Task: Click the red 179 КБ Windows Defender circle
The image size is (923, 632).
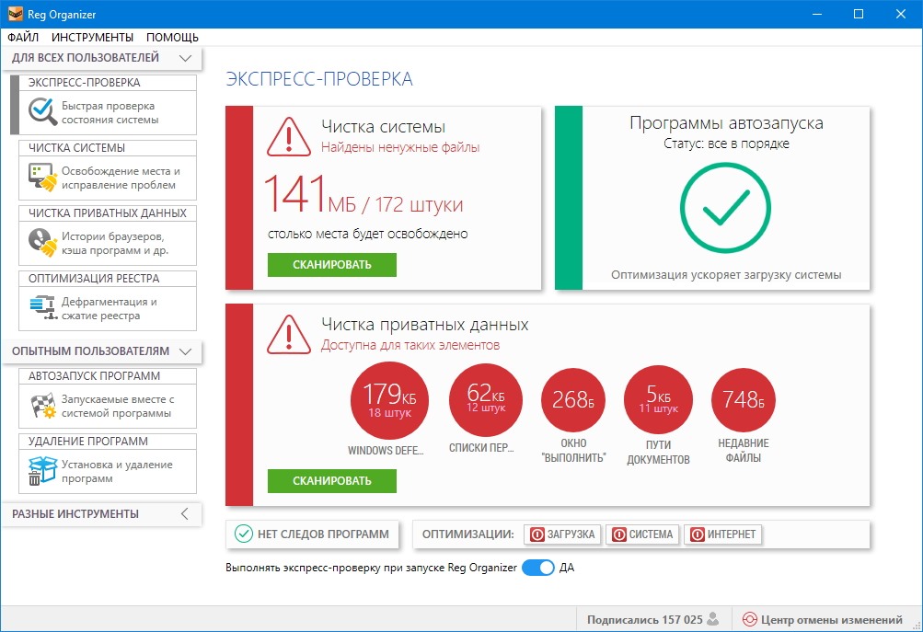Action: (x=388, y=399)
